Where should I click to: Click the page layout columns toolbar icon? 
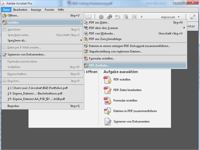coord(134,17)
